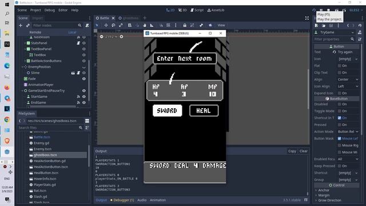Open Inspector object history icon
Viewport: 366px width, 206px height.
[360, 25]
